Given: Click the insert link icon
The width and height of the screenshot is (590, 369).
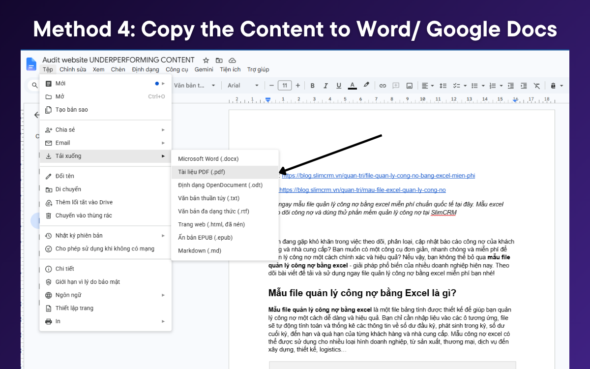Looking at the screenshot, I should point(383,86).
